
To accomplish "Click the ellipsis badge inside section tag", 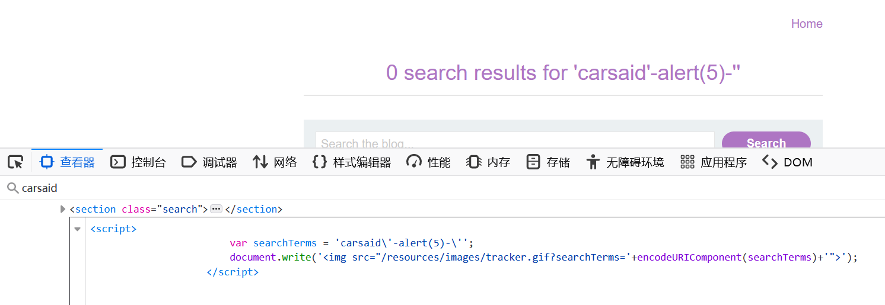I will coord(216,209).
